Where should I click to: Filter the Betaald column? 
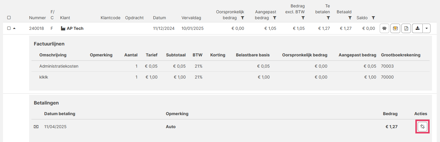(x=350, y=18)
